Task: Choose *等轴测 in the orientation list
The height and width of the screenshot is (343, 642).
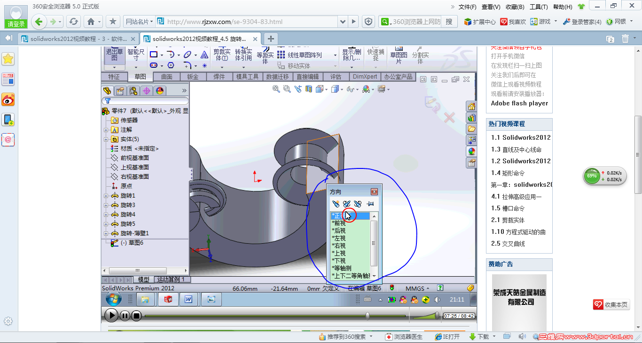Action: [342, 268]
